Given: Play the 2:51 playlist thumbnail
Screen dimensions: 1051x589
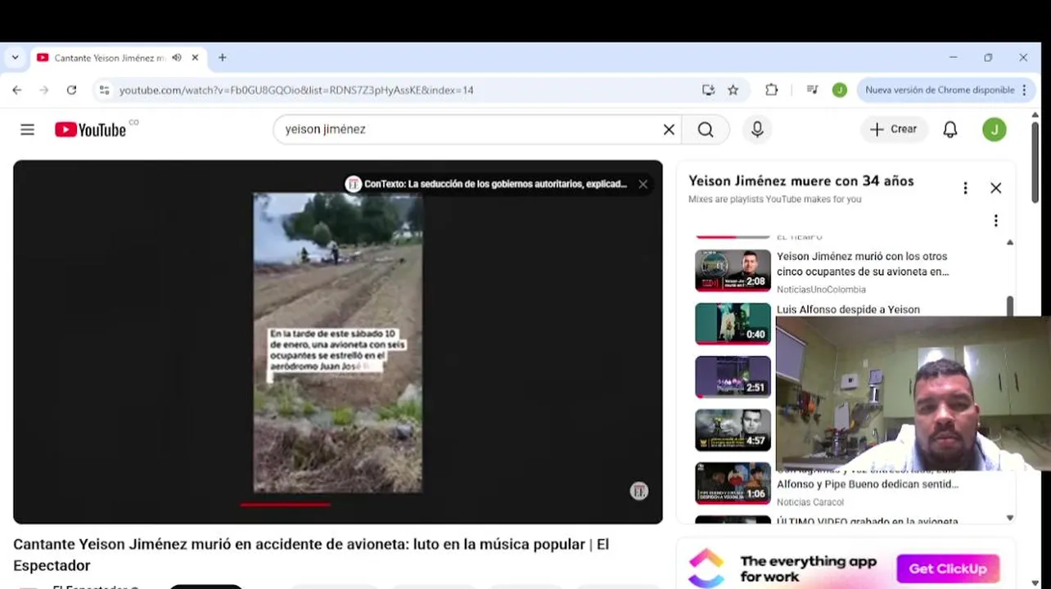Looking at the screenshot, I should coord(733,376).
